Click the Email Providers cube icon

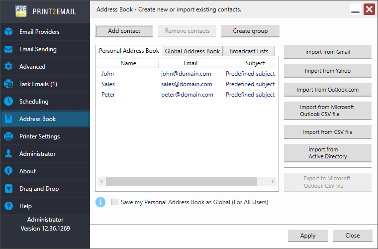[x=8, y=32]
